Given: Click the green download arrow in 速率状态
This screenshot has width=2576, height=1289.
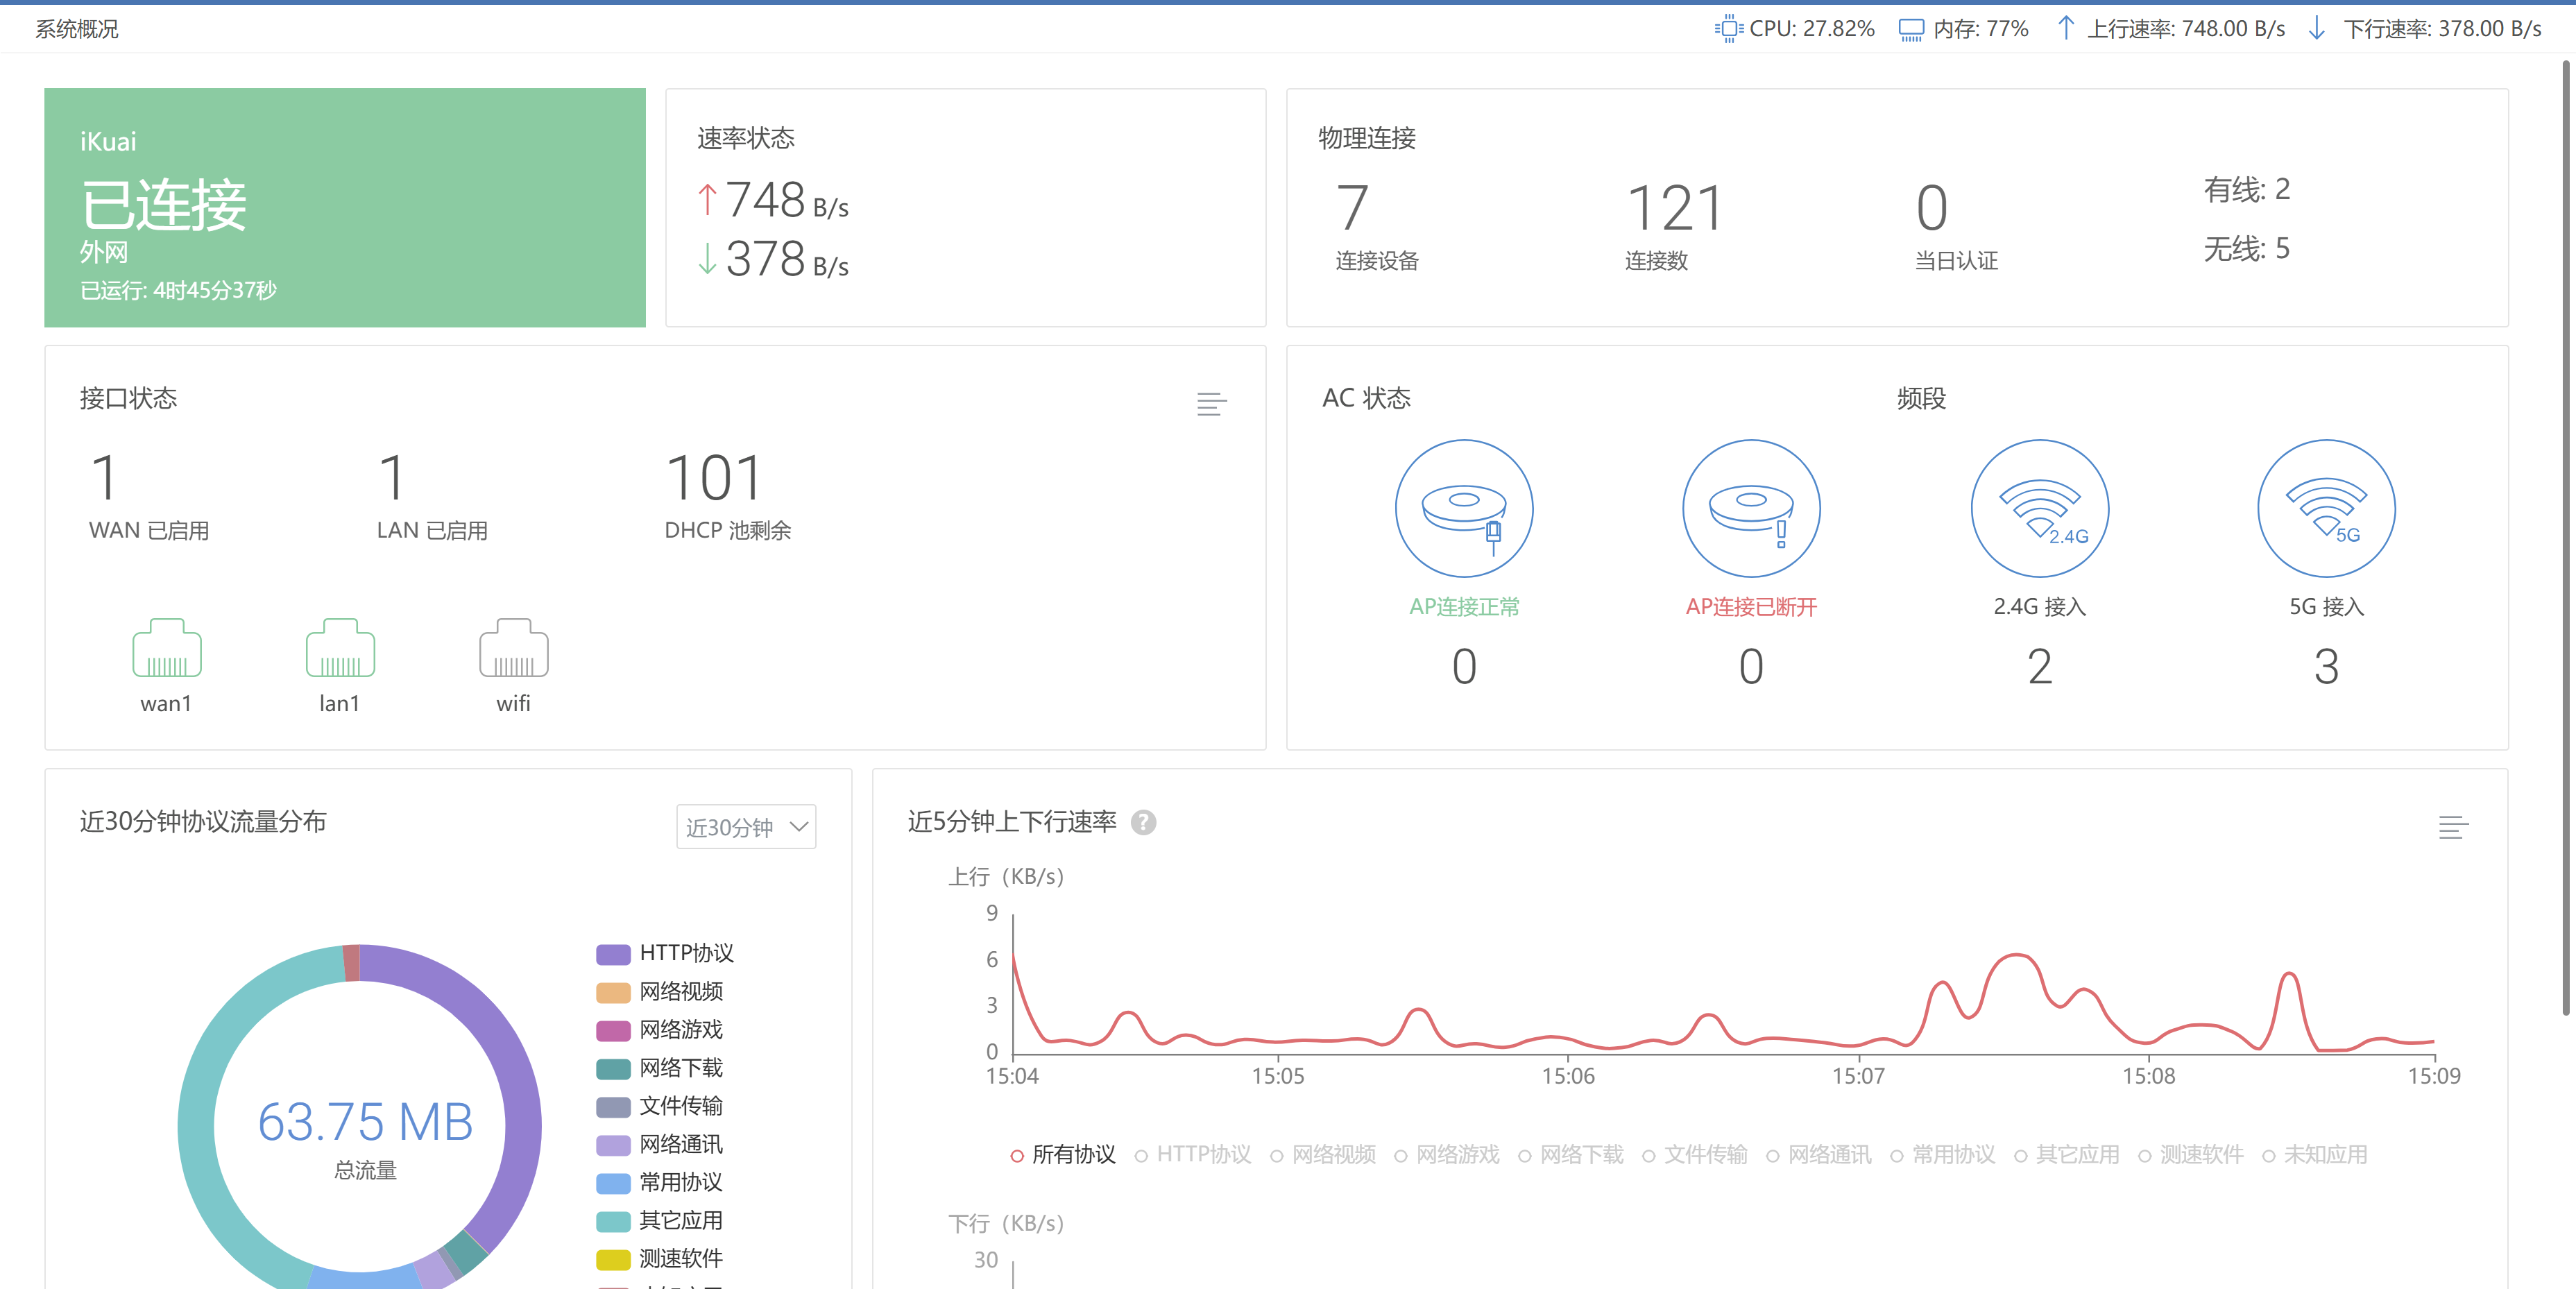Looking at the screenshot, I should pyautogui.click(x=707, y=258).
